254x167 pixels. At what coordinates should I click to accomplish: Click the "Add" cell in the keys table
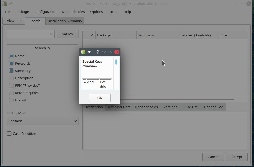click(93, 84)
